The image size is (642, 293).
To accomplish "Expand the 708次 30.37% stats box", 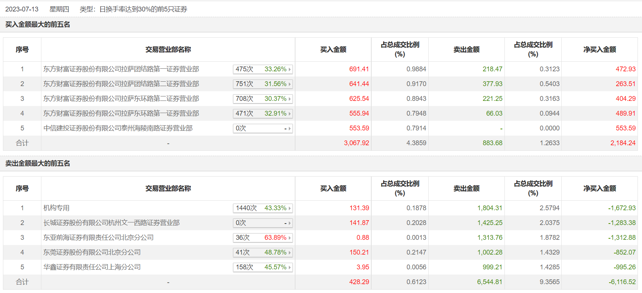I will click(263, 99).
